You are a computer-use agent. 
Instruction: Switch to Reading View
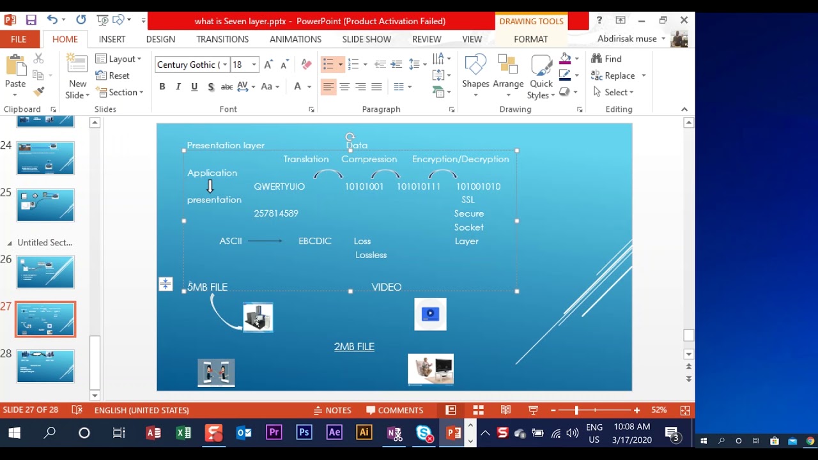[505, 410]
